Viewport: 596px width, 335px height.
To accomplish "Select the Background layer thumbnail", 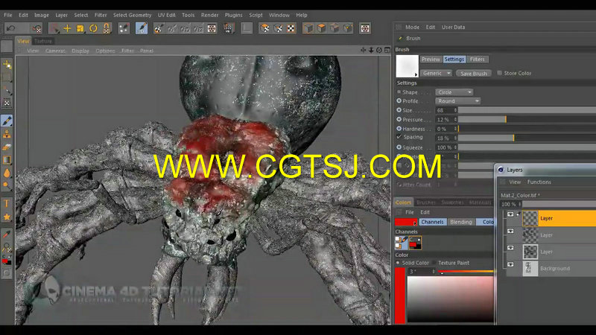I will 530,269.
